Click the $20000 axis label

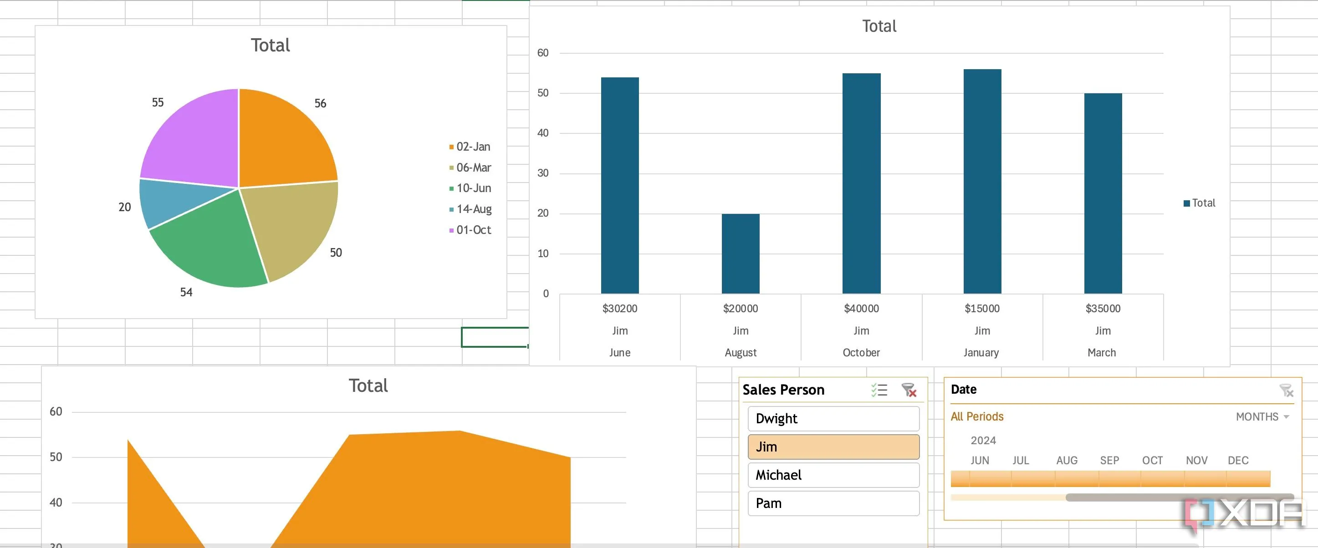tap(741, 309)
